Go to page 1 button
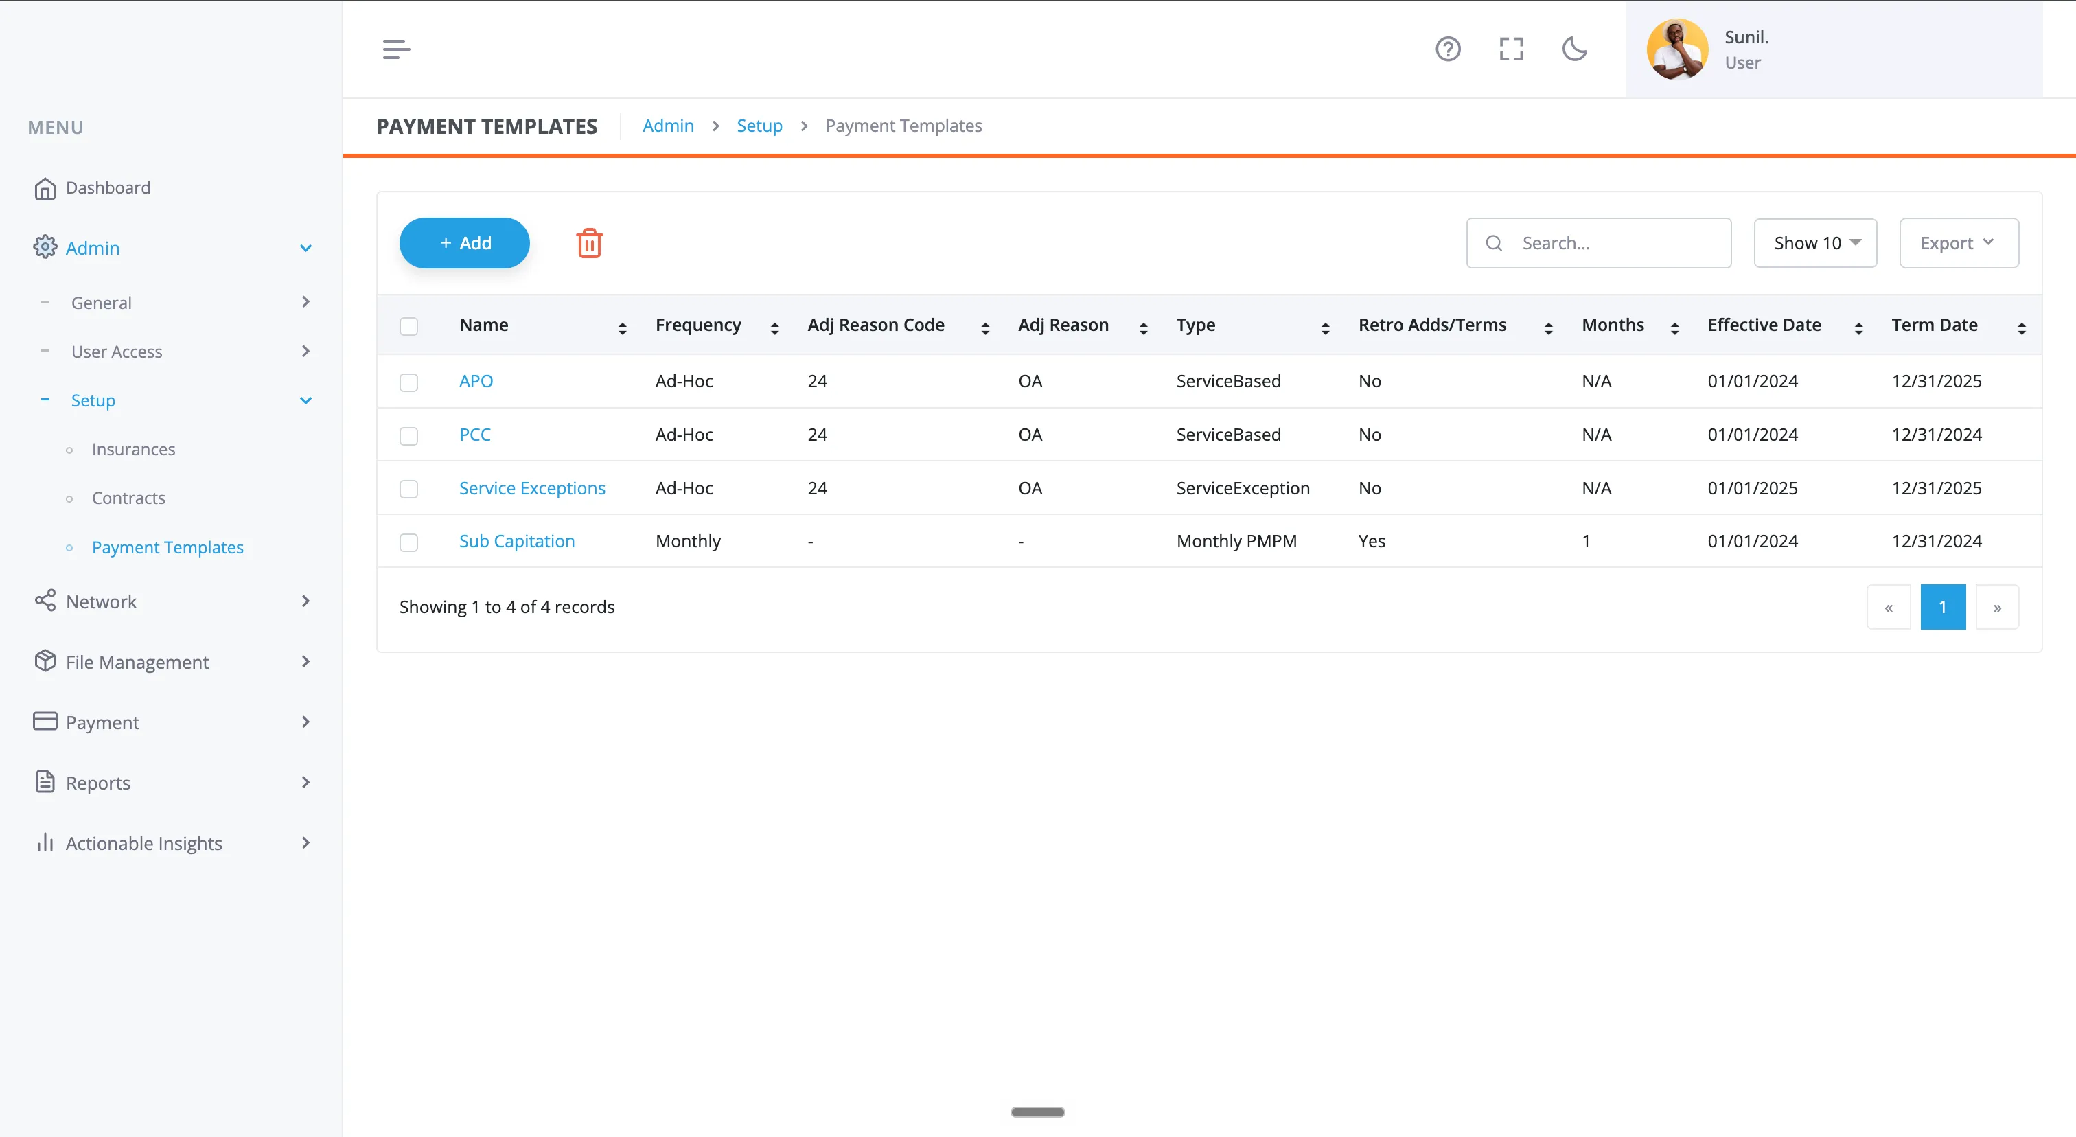 1942,607
